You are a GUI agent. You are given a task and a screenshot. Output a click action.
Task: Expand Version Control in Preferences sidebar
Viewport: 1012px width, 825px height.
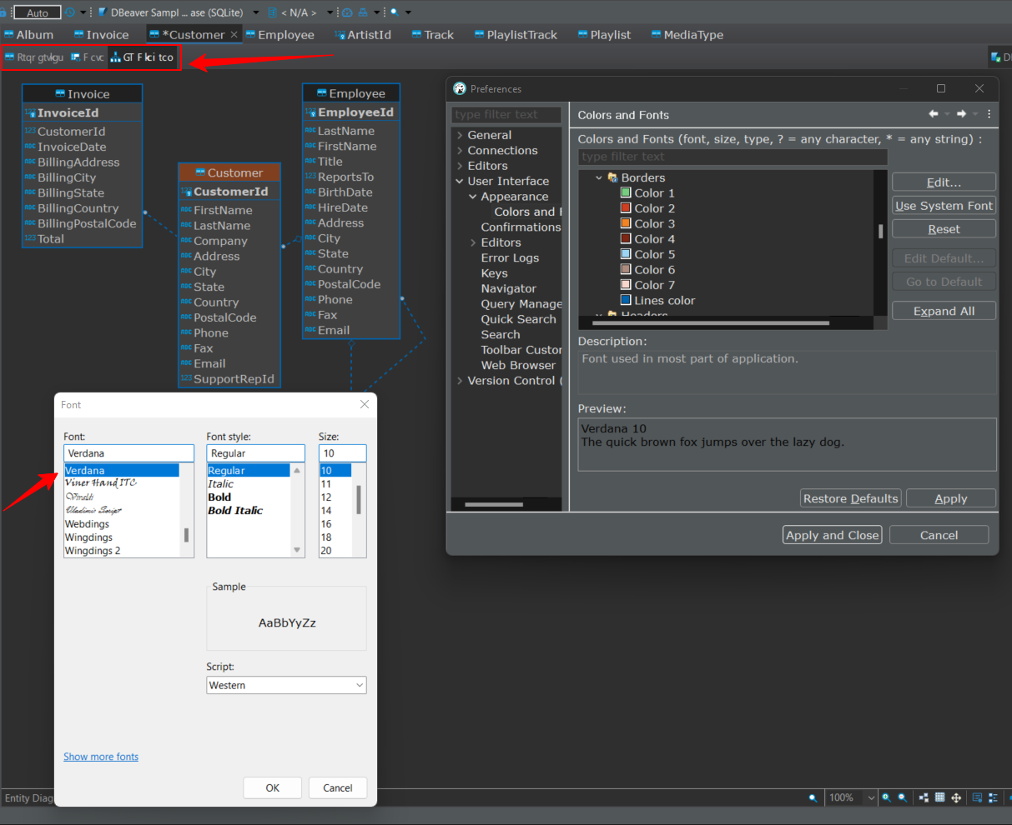pos(460,380)
